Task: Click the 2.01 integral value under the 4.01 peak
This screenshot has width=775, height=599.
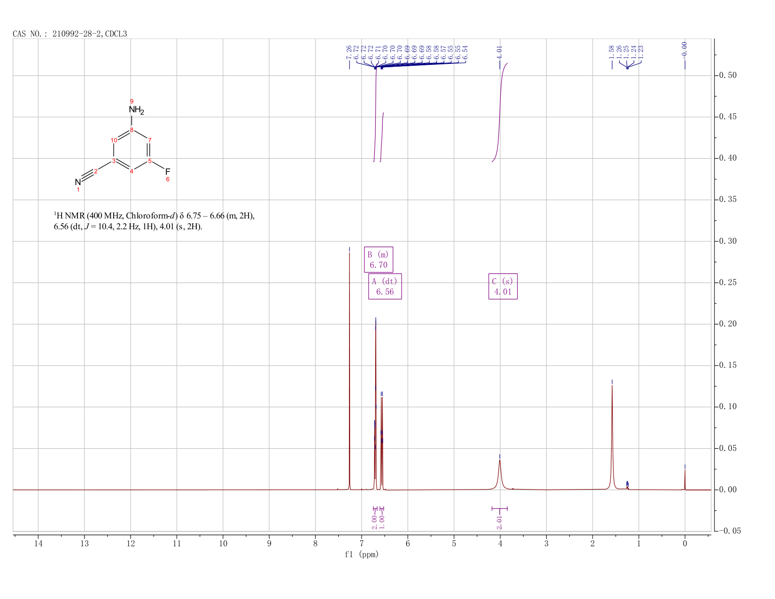Action: (x=499, y=522)
